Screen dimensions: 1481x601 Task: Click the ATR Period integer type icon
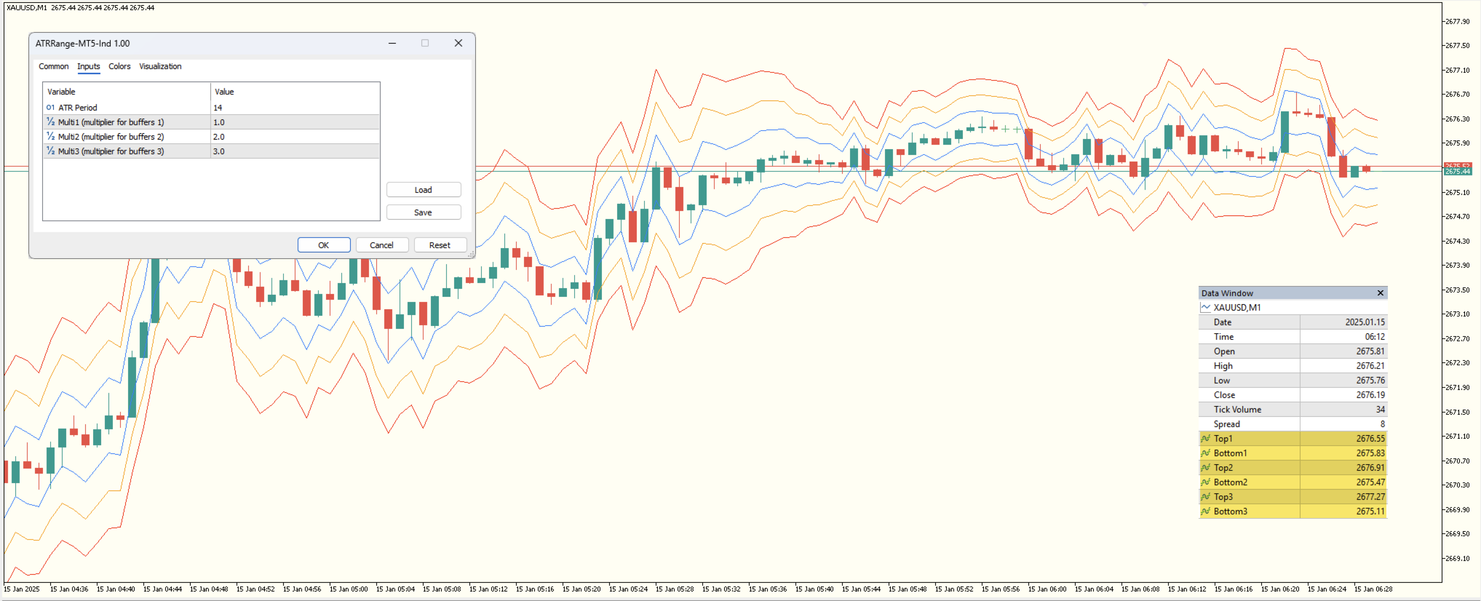(51, 107)
